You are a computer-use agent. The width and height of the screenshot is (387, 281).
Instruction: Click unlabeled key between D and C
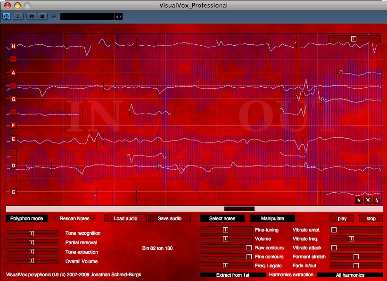(13, 179)
